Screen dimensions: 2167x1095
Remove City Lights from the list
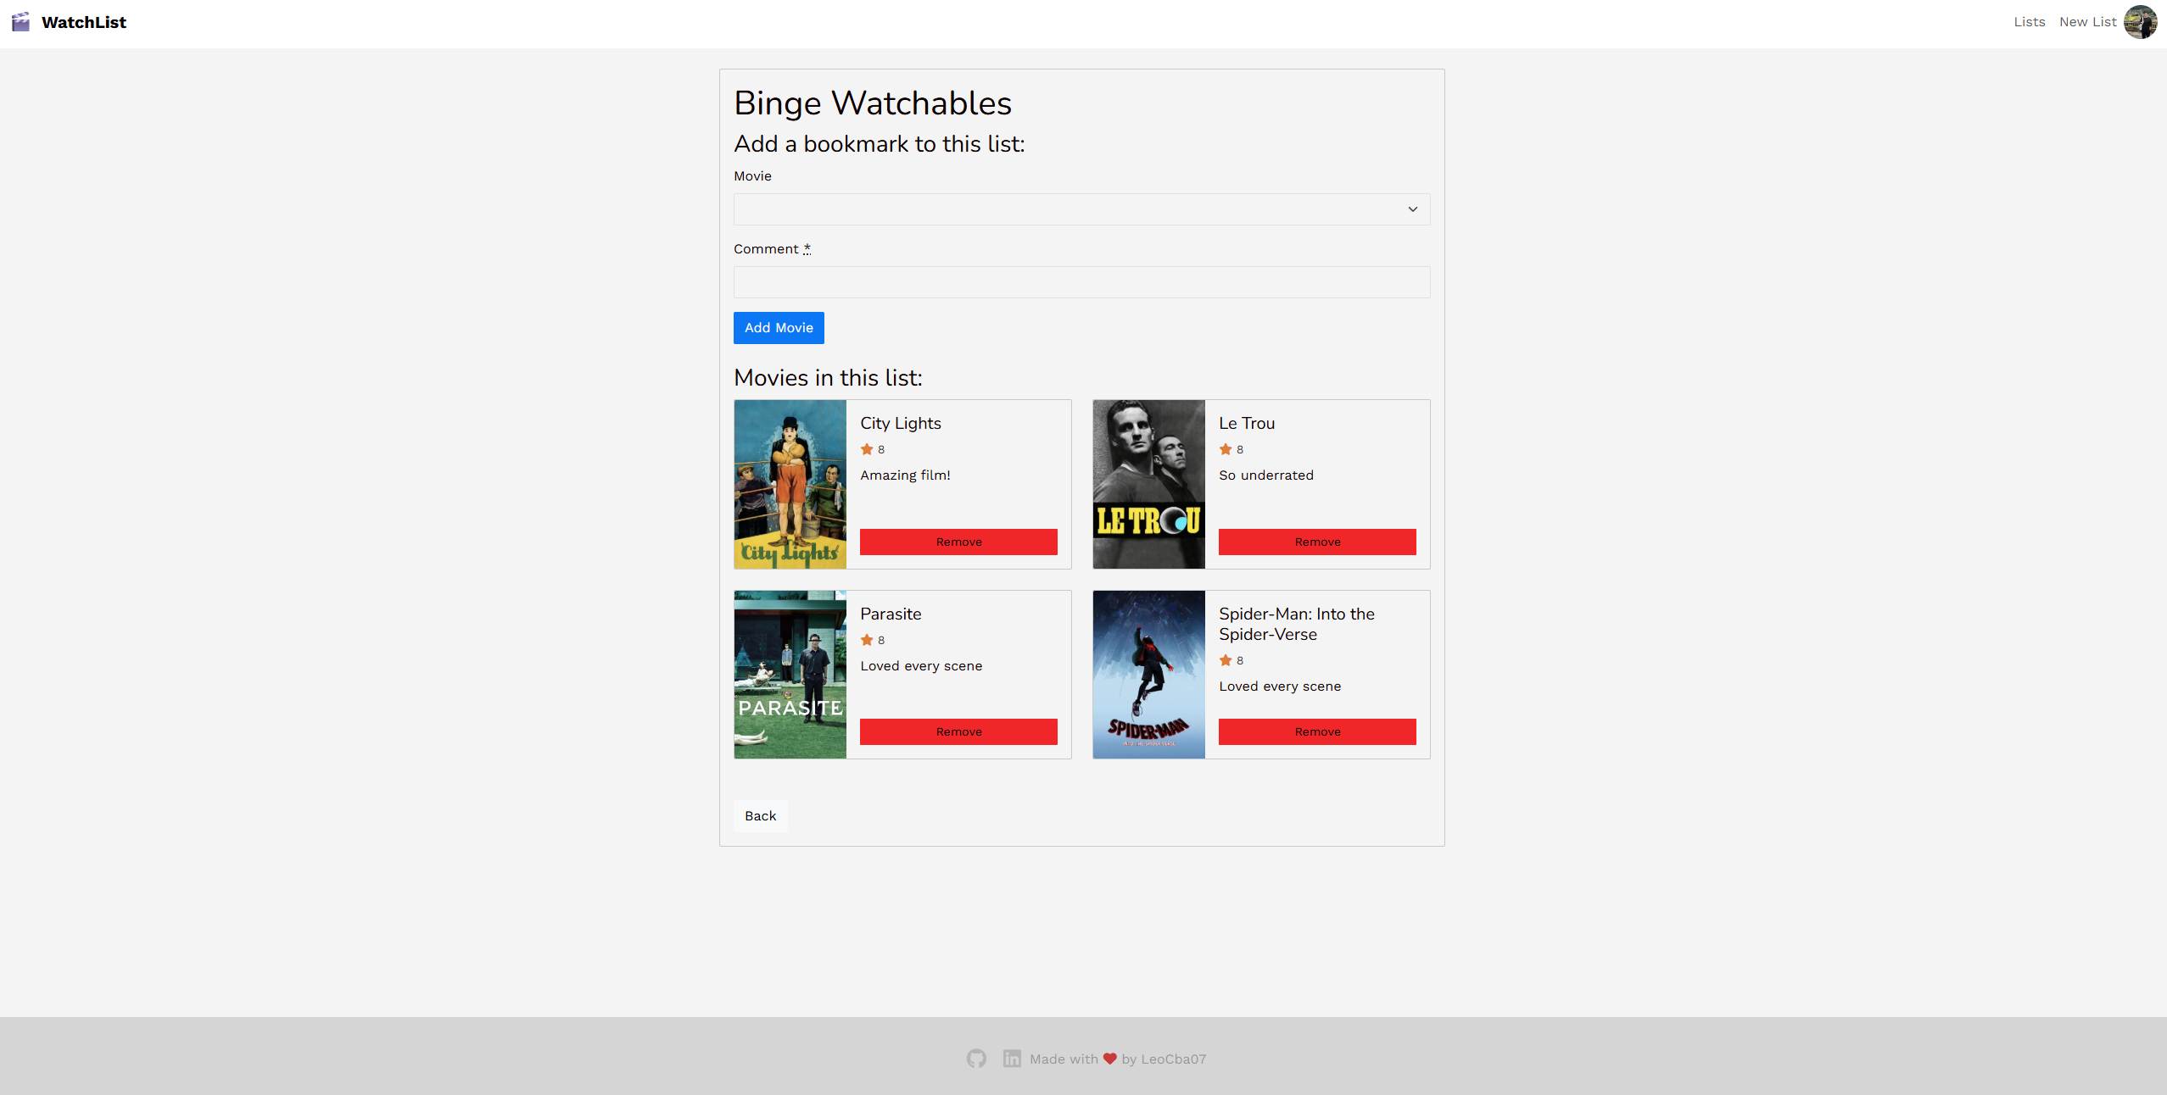tap(958, 542)
